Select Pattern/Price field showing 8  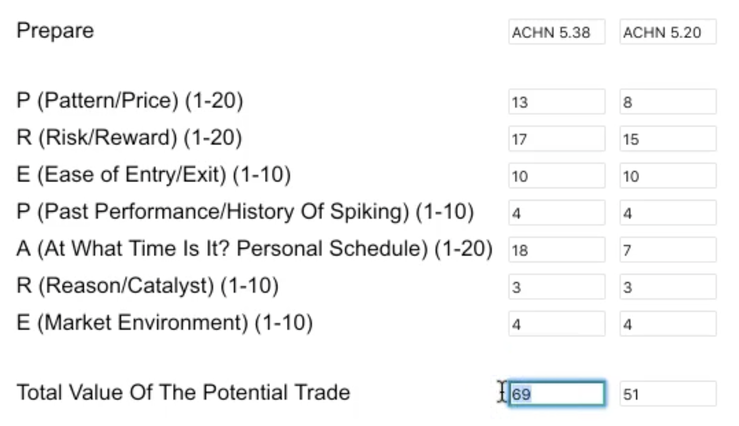coord(668,102)
